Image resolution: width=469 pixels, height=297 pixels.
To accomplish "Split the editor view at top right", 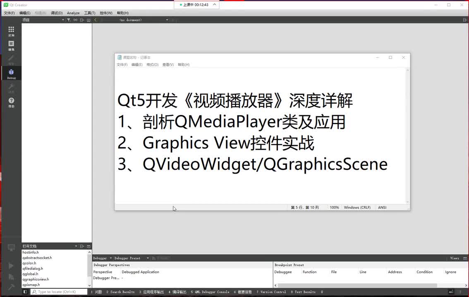I will (465, 20).
